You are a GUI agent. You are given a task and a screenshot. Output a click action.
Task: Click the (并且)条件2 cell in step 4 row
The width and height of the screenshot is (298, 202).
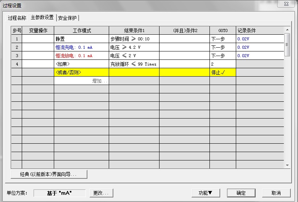tap(185, 64)
